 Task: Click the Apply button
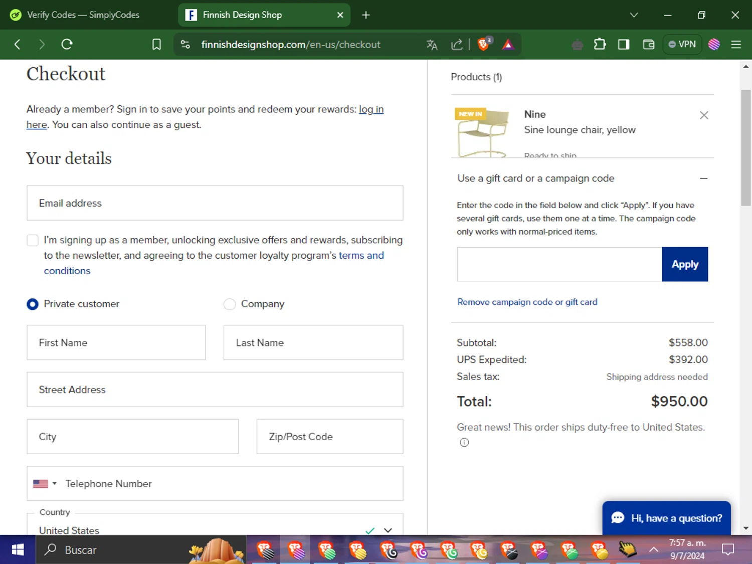click(685, 264)
